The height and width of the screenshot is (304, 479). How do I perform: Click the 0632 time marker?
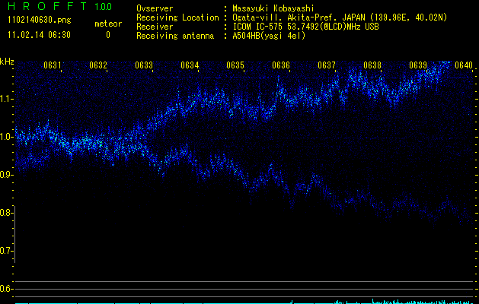pyautogui.click(x=98, y=65)
